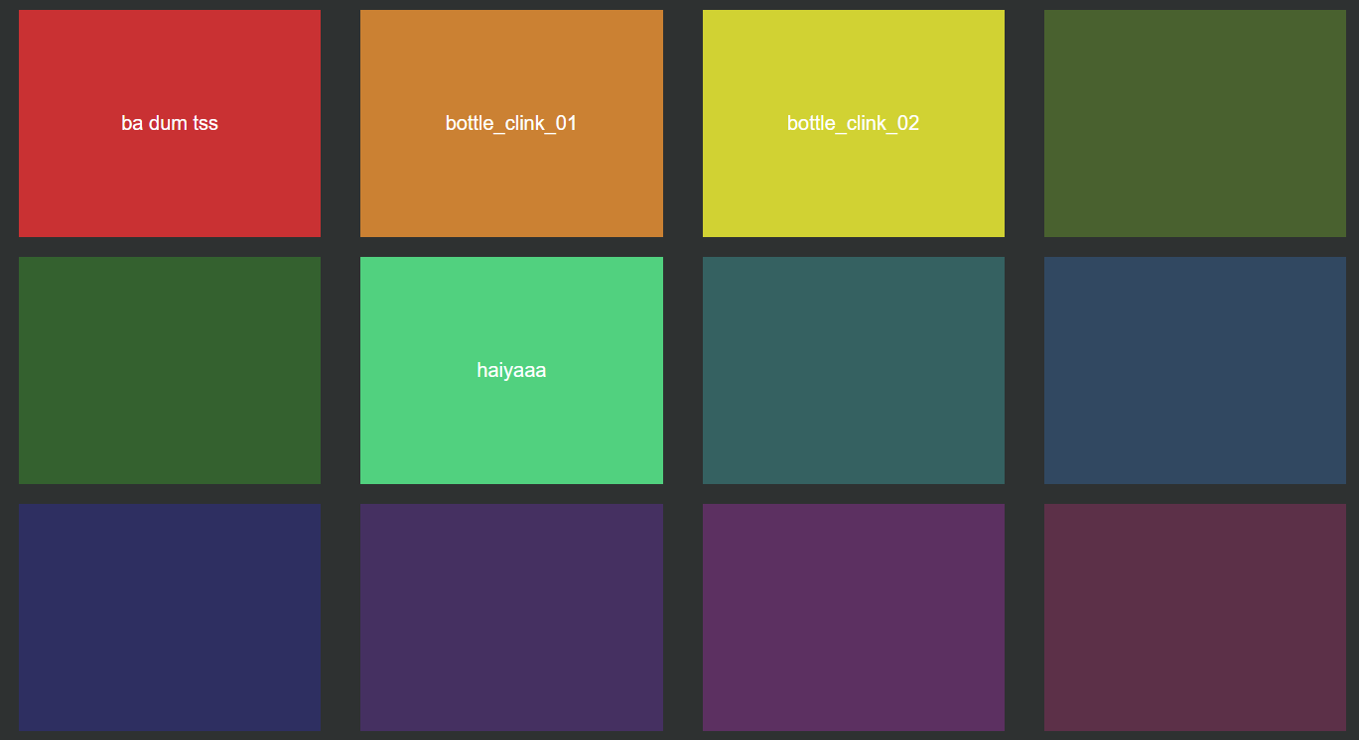1359x740 pixels.
Task: Play the bright green haiyaaa pad
Action: click(511, 370)
